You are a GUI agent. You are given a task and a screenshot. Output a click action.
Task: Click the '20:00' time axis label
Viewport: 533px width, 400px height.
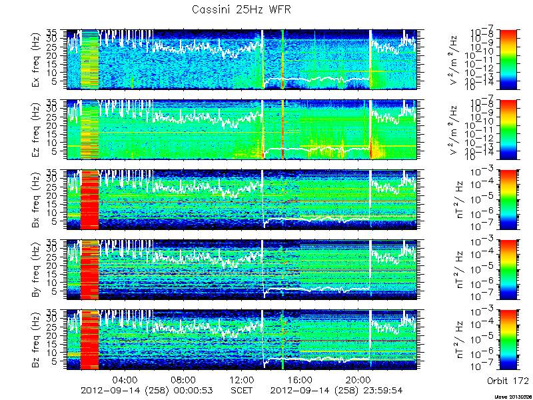(x=358, y=379)
